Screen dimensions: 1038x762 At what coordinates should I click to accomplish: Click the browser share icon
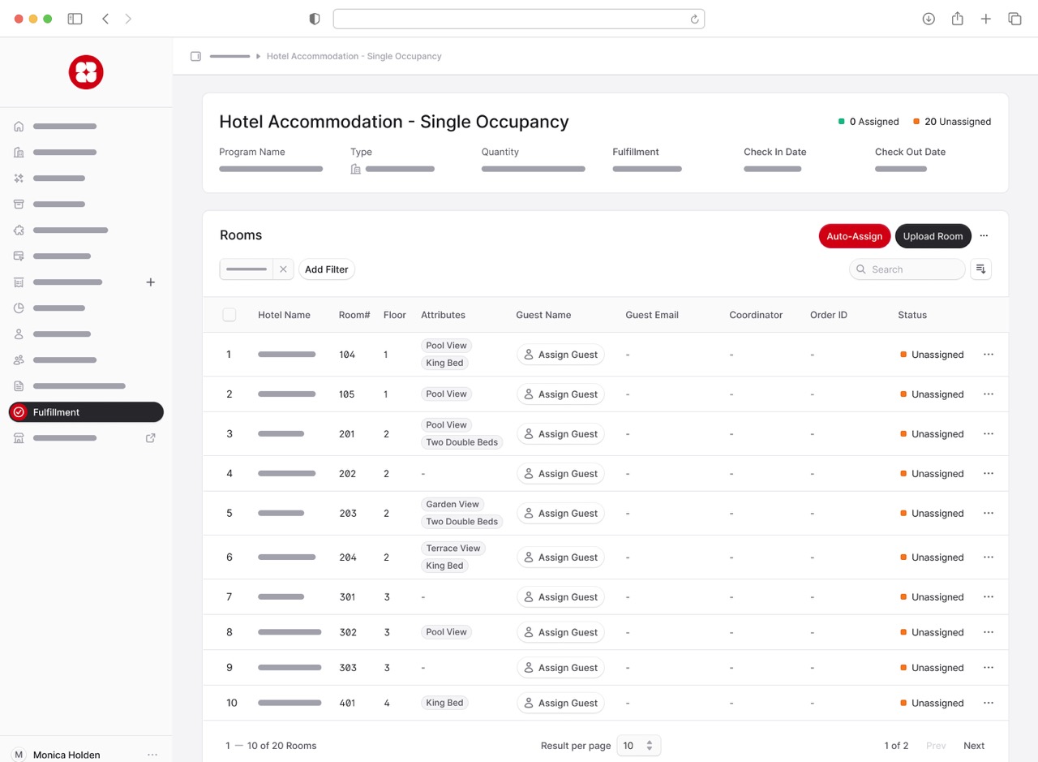point(957,19)
